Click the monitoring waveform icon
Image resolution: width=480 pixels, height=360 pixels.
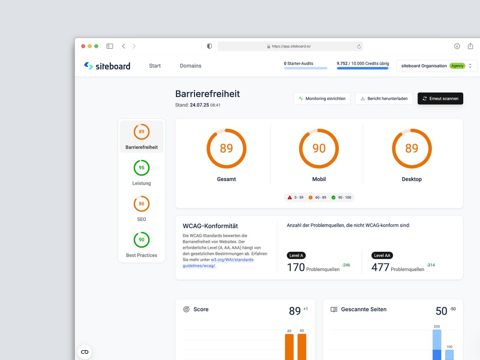tap(300, 98)
